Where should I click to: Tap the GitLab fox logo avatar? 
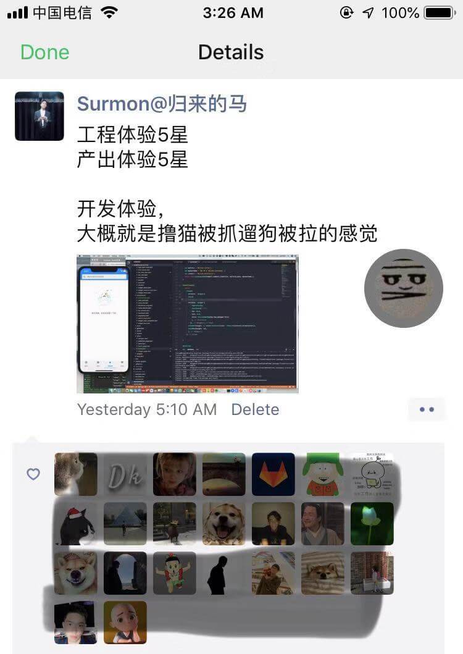[273, 474]
